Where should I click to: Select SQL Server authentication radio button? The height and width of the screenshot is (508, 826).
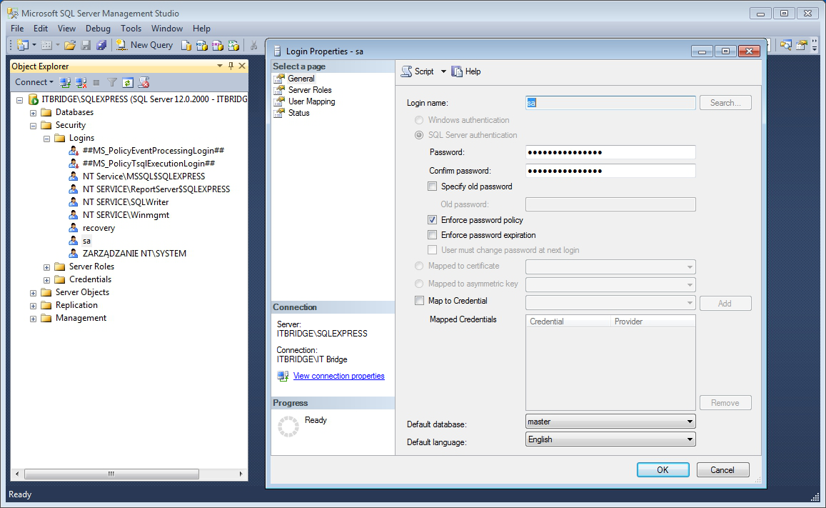[x=419, y=135]
